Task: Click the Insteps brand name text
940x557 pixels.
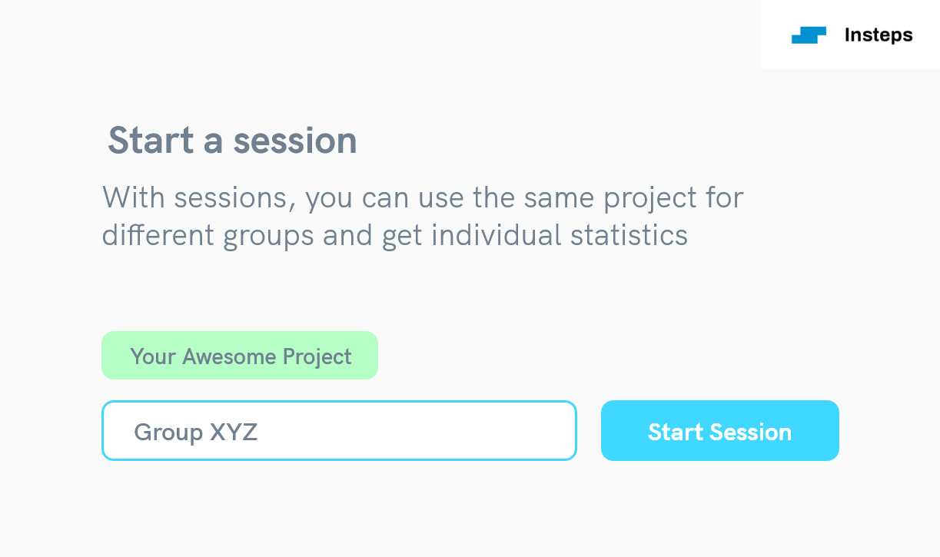Action: tap(878, 35)
